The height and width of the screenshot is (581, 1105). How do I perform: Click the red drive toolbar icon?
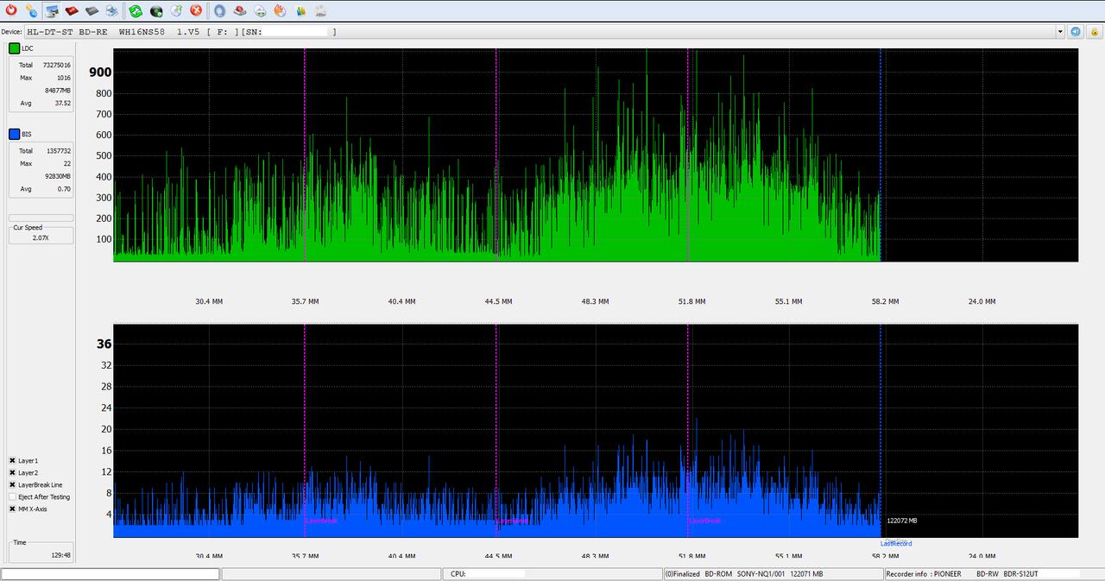point(72,10)
